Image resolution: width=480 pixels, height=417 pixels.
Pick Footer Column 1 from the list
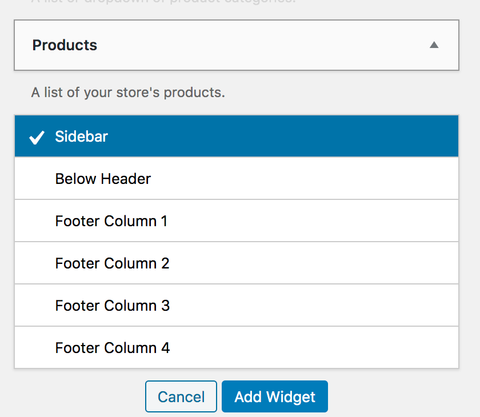236,221
